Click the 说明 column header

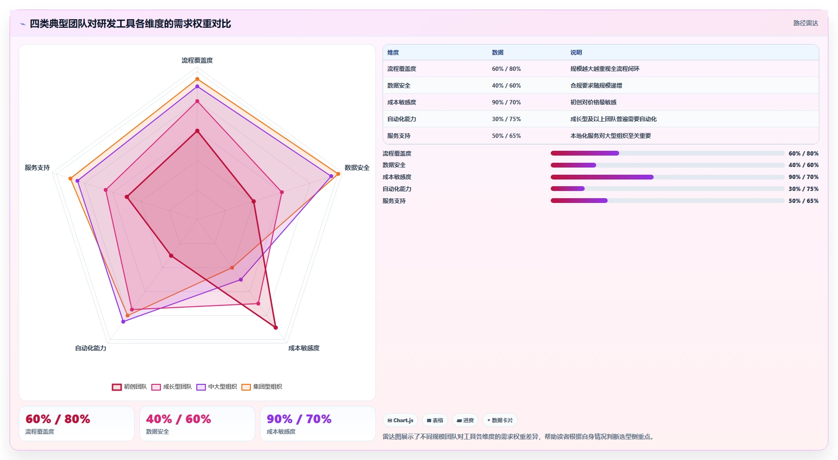pyautogui.click(x=576, y=53)
